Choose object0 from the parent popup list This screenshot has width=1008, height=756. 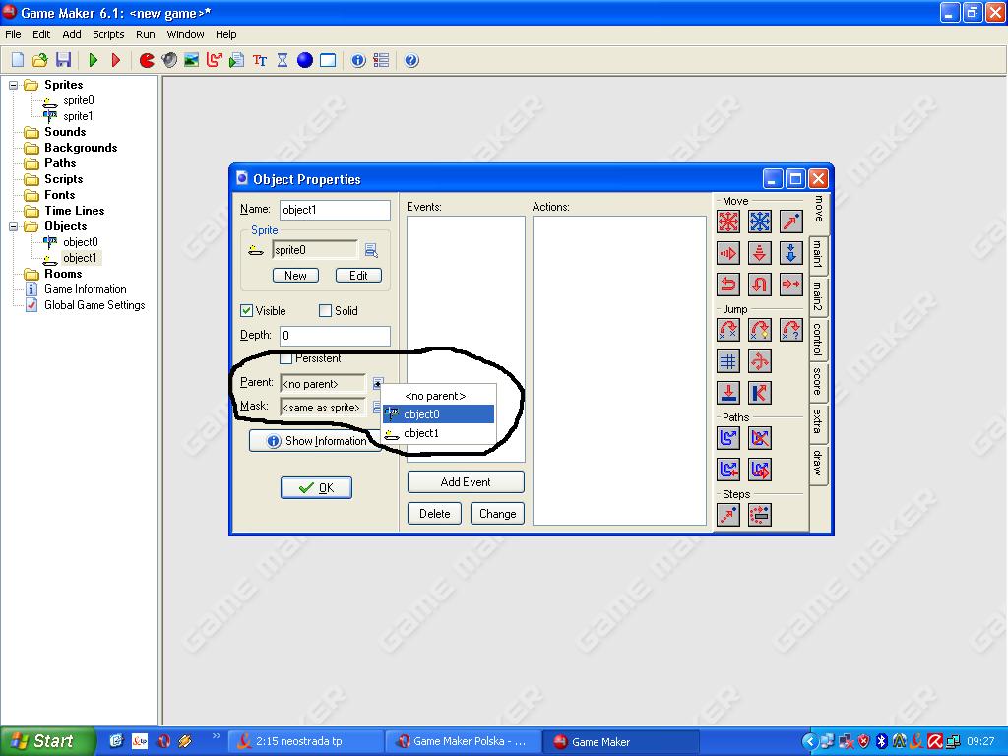(438, 414)
